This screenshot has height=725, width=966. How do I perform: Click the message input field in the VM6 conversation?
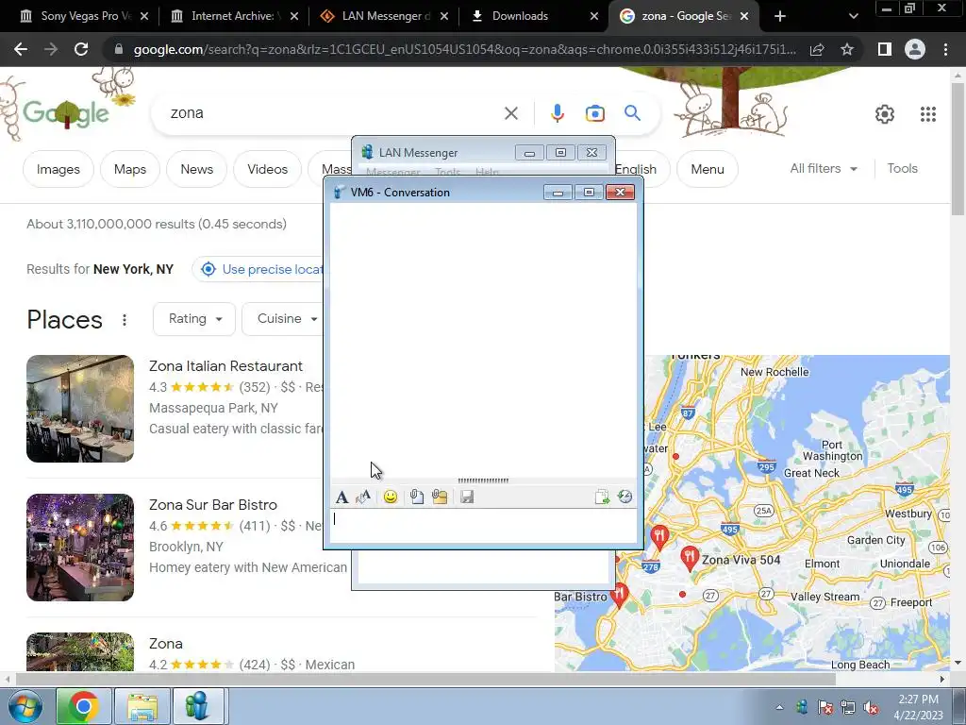pos(484,525)
